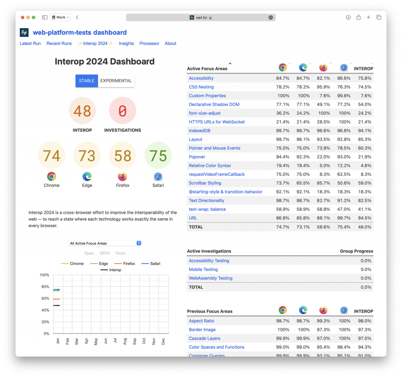Open the Share icon in Safari's toolbar

[358, 17]
